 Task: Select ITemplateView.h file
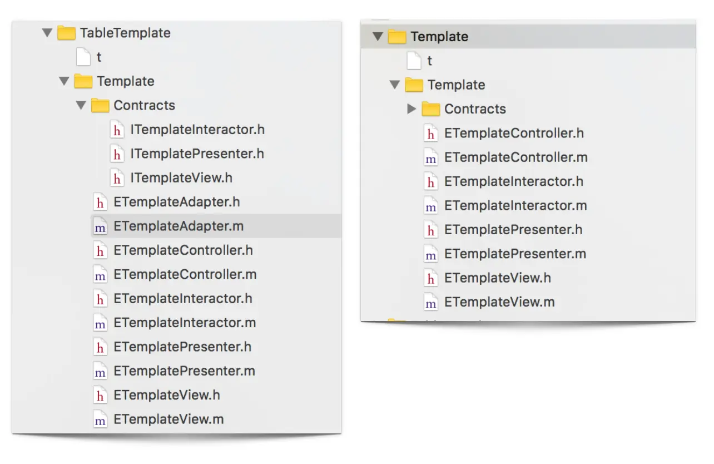[x=181, y=178]
